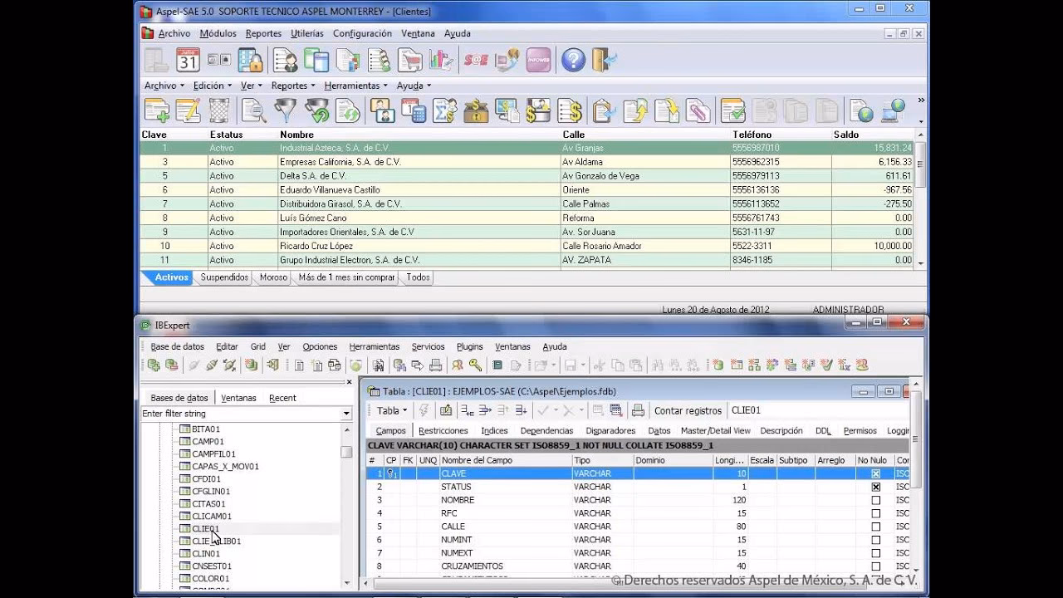This screenshot has height=598, width=1063.
Task: Click the add new client icon
Action: coord(157,110)
